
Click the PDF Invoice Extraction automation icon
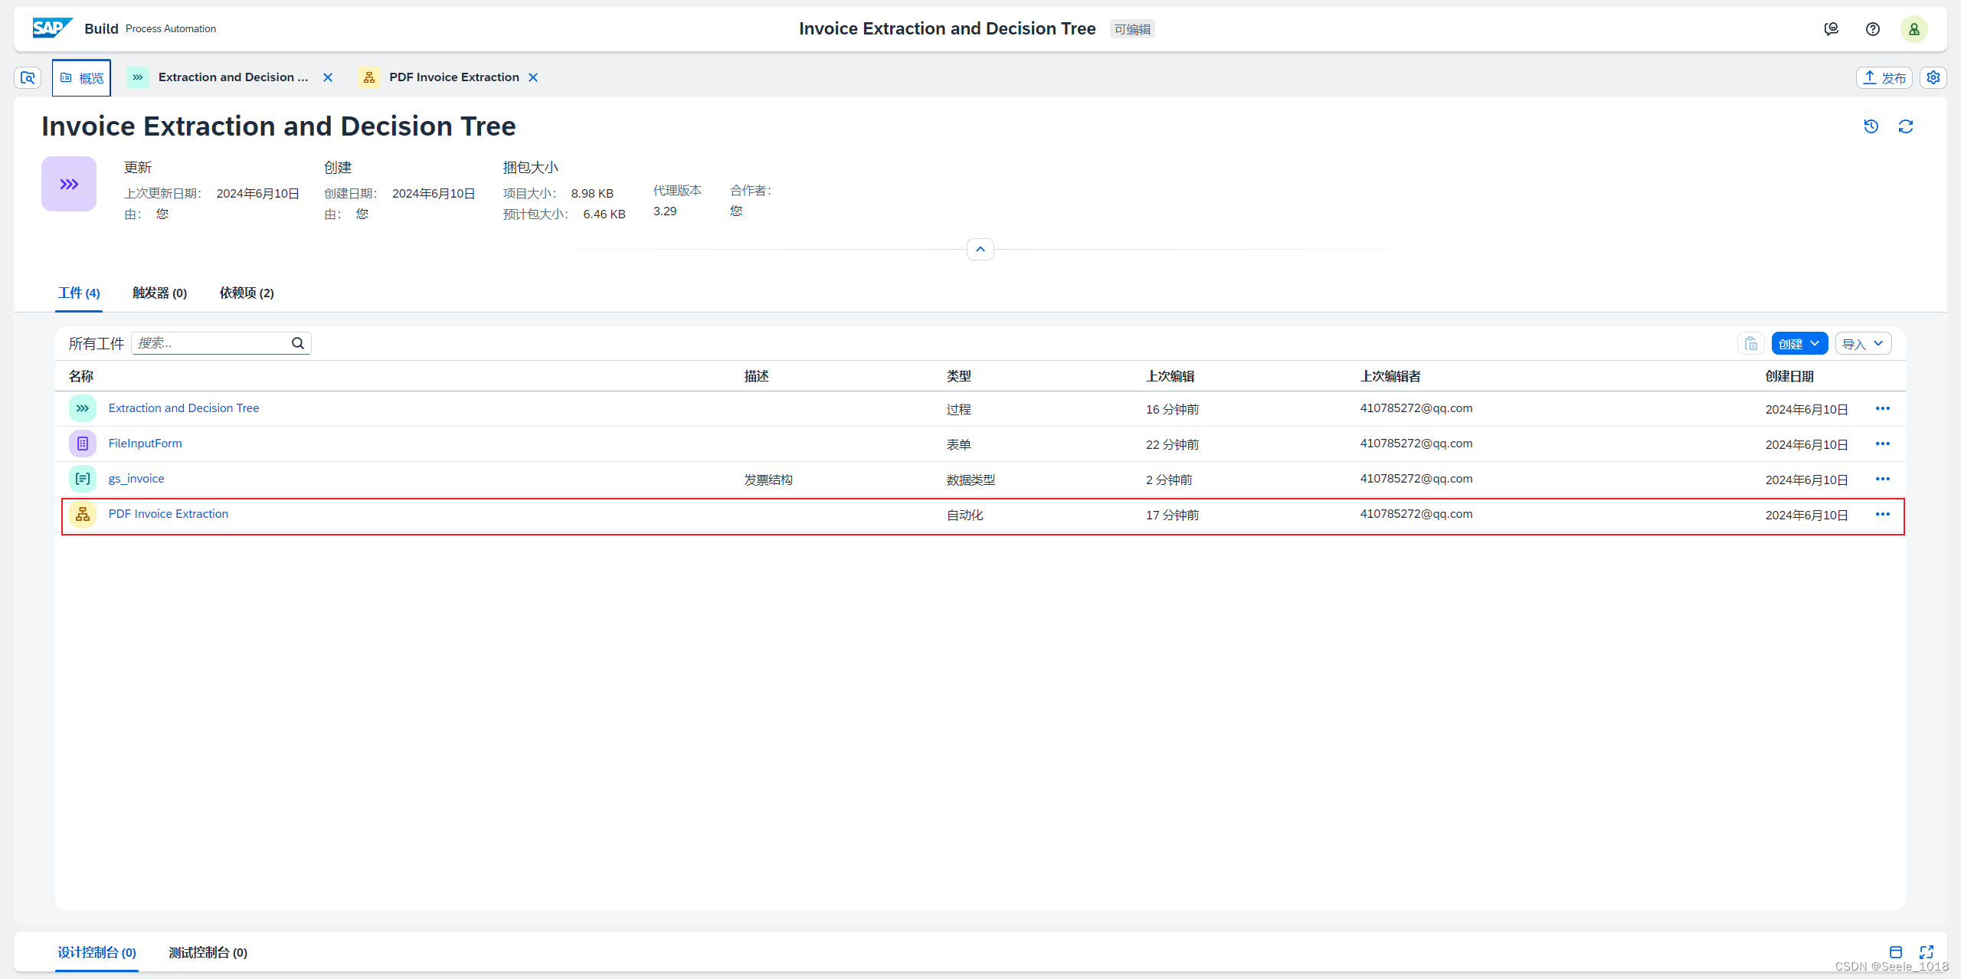pos(83,514)
